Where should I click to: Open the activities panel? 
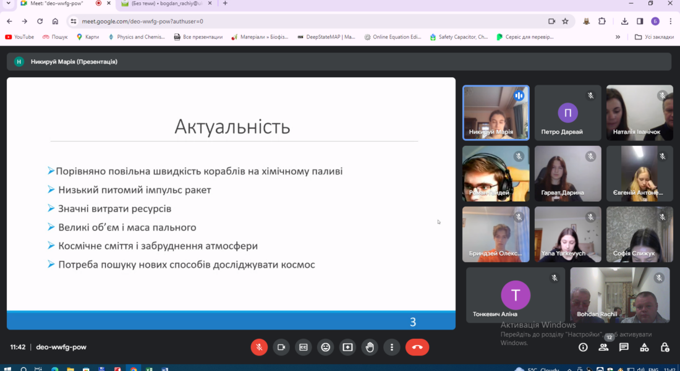pyautogui.click(x=645, y=348)
